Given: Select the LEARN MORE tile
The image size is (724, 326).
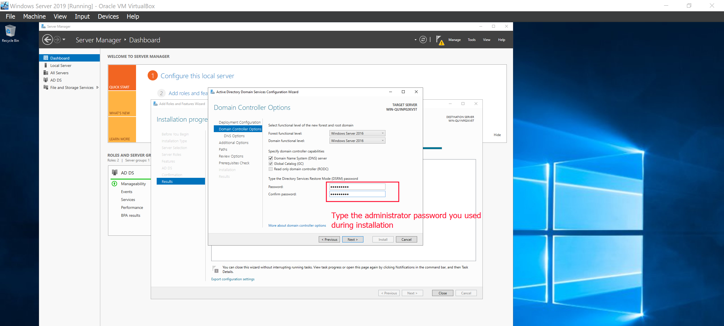Looking at the screenshot, I should point(122,129).
